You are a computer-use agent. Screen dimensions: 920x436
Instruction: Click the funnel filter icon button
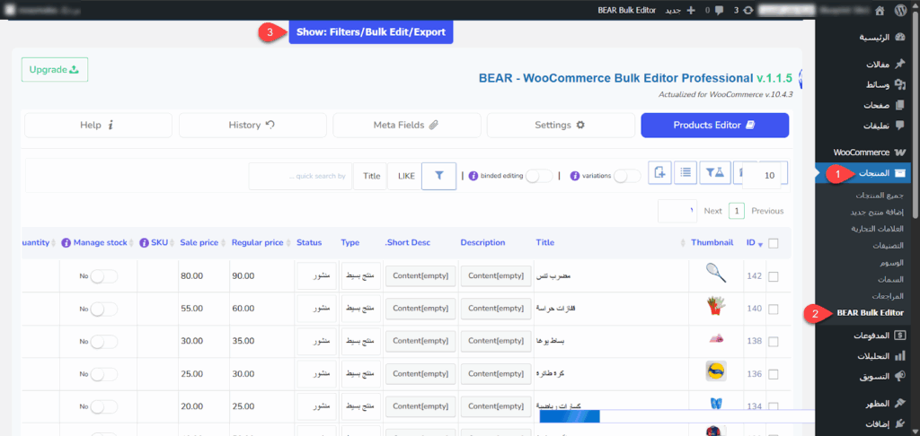(x=438, y=176)
